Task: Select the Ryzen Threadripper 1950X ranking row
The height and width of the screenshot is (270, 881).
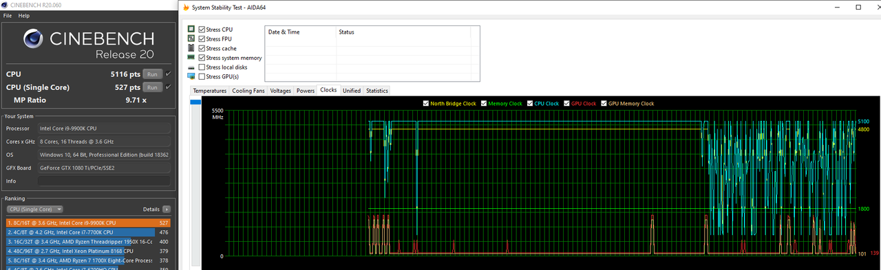Action: (x=88, y=242)
